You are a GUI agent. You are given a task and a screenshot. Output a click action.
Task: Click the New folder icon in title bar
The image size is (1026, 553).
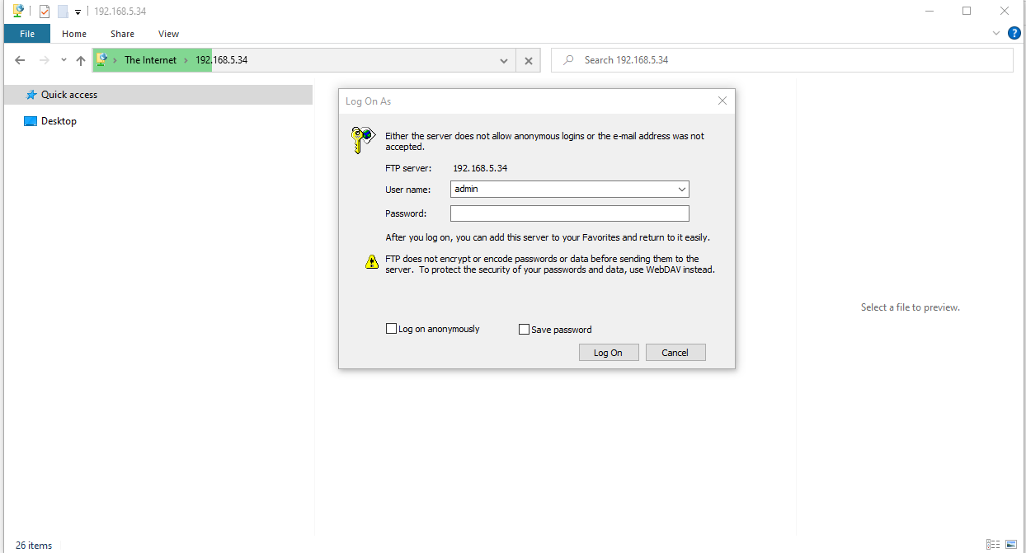coord(63,12)
